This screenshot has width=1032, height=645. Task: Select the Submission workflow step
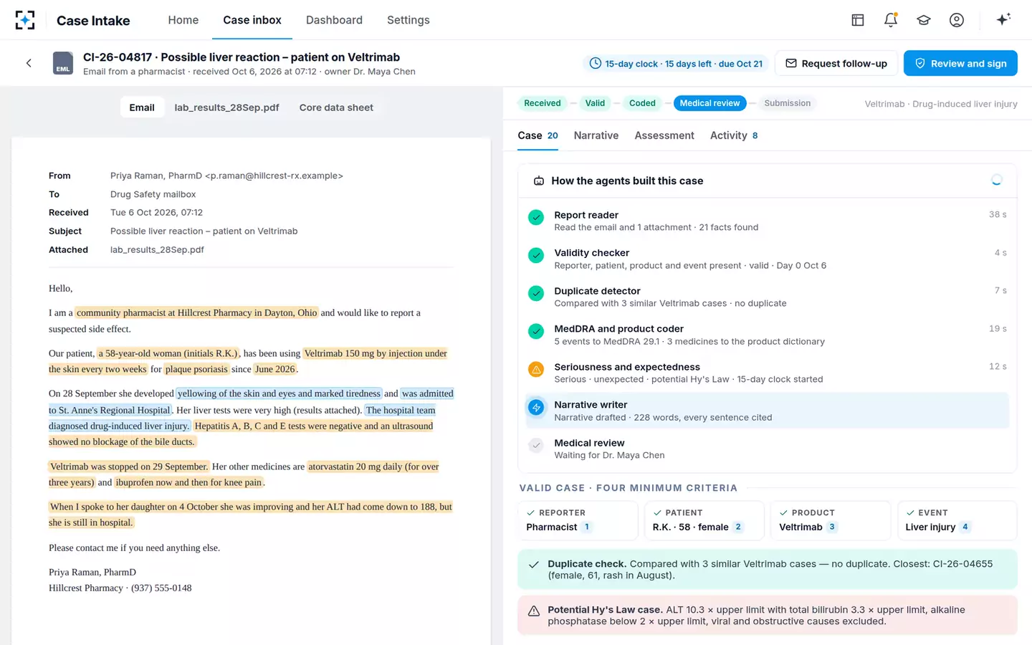(x=788, y=103)
